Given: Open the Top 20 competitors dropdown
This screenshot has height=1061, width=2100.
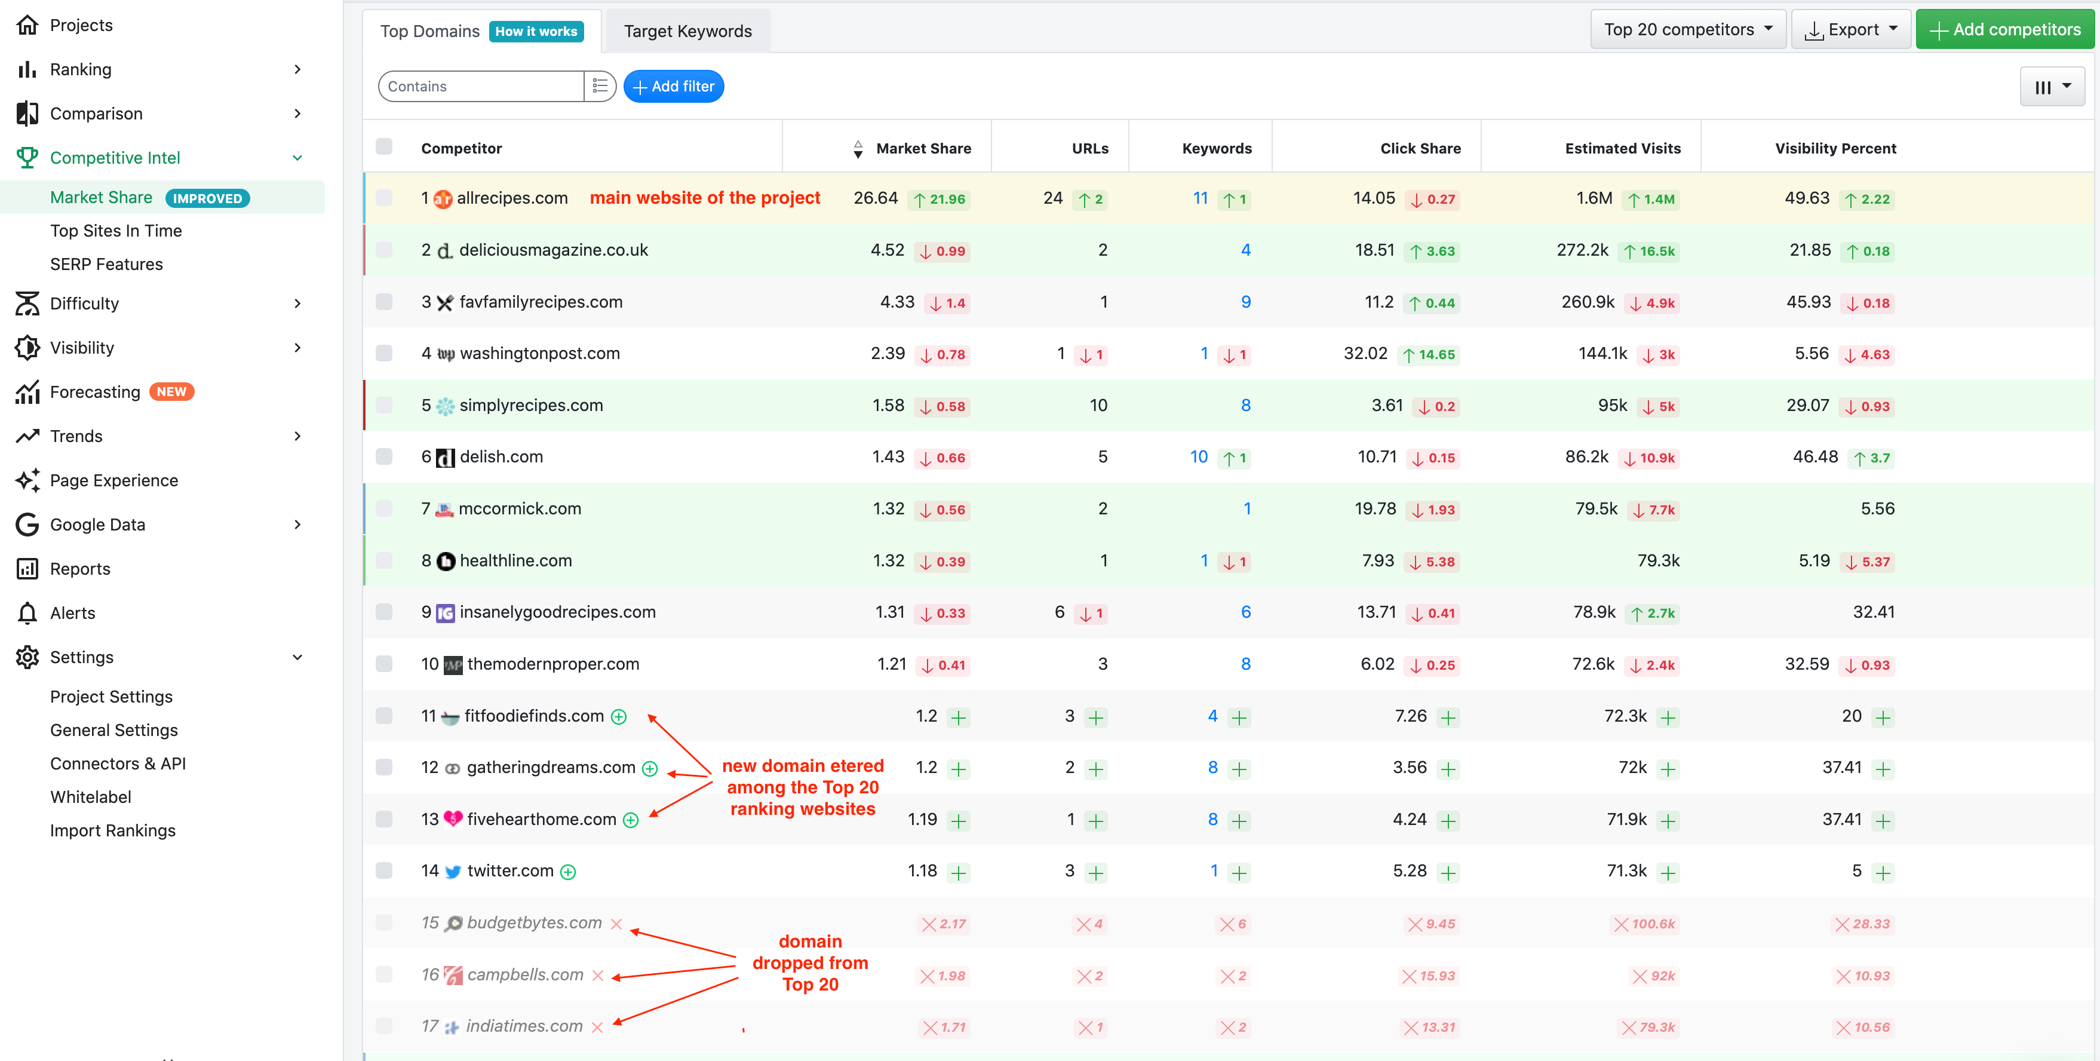Looking at the screenshot, I should tap(1687, 29).
